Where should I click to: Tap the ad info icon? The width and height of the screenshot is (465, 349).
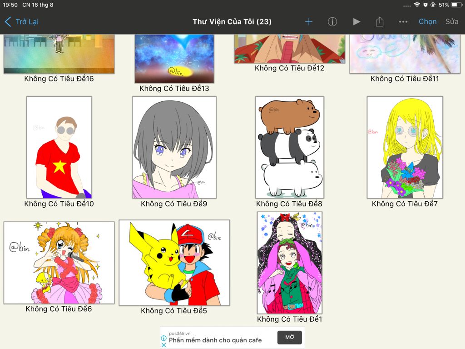tap(163, 338)
